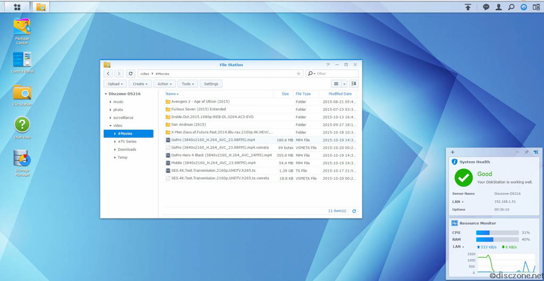The width and height of the screenshot is (544, 281).
Task: Select the #Movies tree folder
Action: (x=129, y=134)
